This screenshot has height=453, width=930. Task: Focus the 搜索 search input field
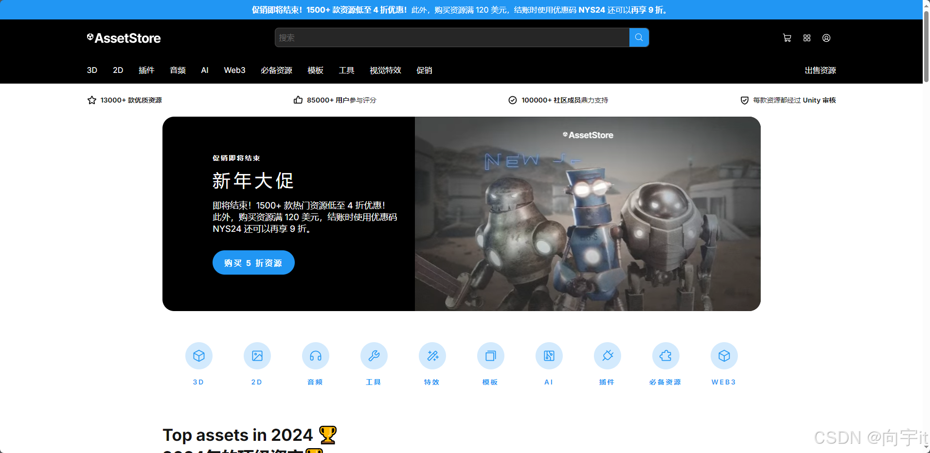452,37
